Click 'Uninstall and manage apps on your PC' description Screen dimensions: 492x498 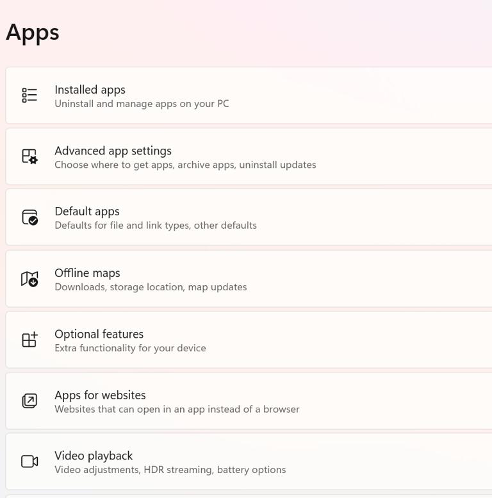pos(142,104)
